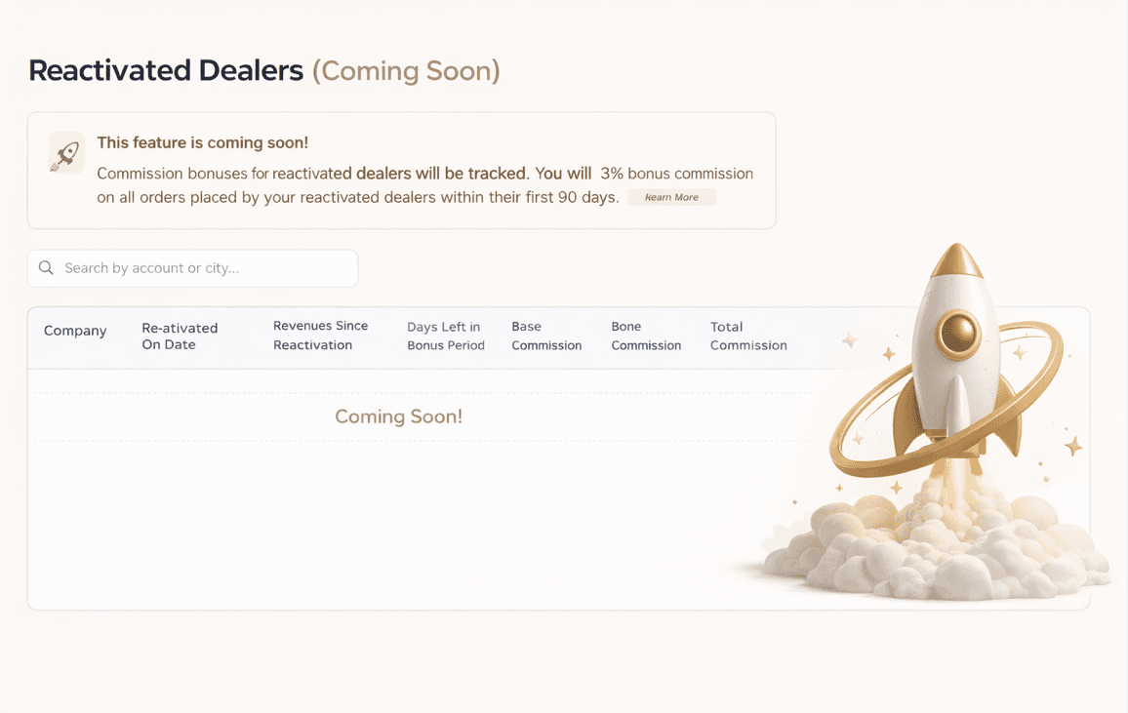Select the Total Commission column header
Image resolution: width=1128 pixels, height=713 pixels.
748,336
